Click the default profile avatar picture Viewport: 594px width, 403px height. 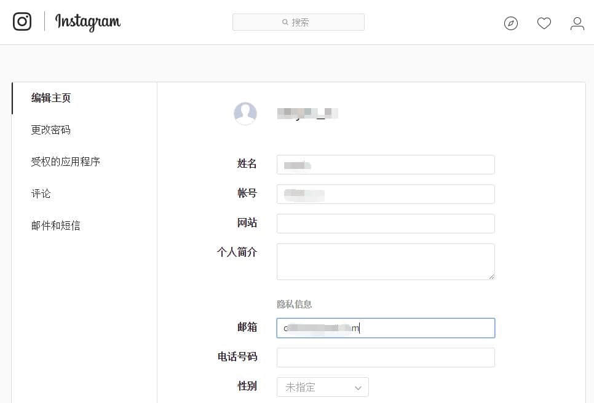click(x=245, y=114)
